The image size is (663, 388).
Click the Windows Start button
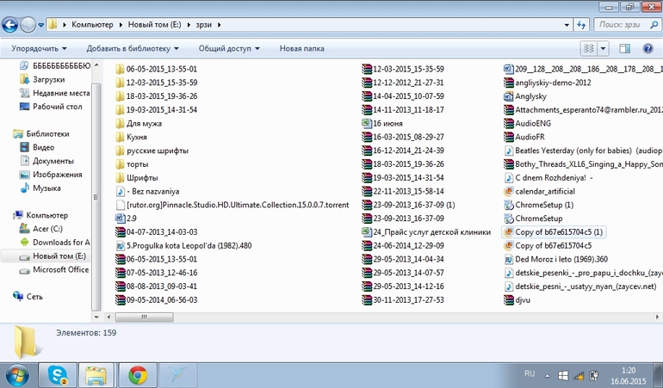coord(18,374)
